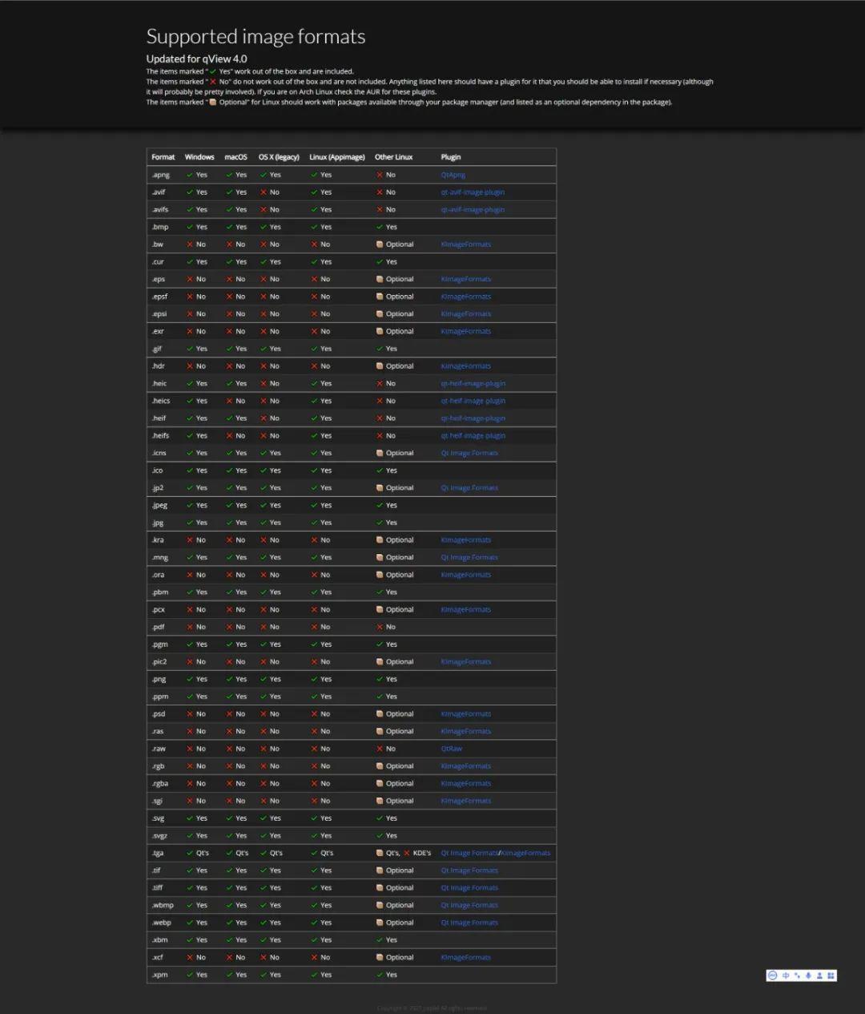Click the microphone voice input icon

click(x=808, y=976)
